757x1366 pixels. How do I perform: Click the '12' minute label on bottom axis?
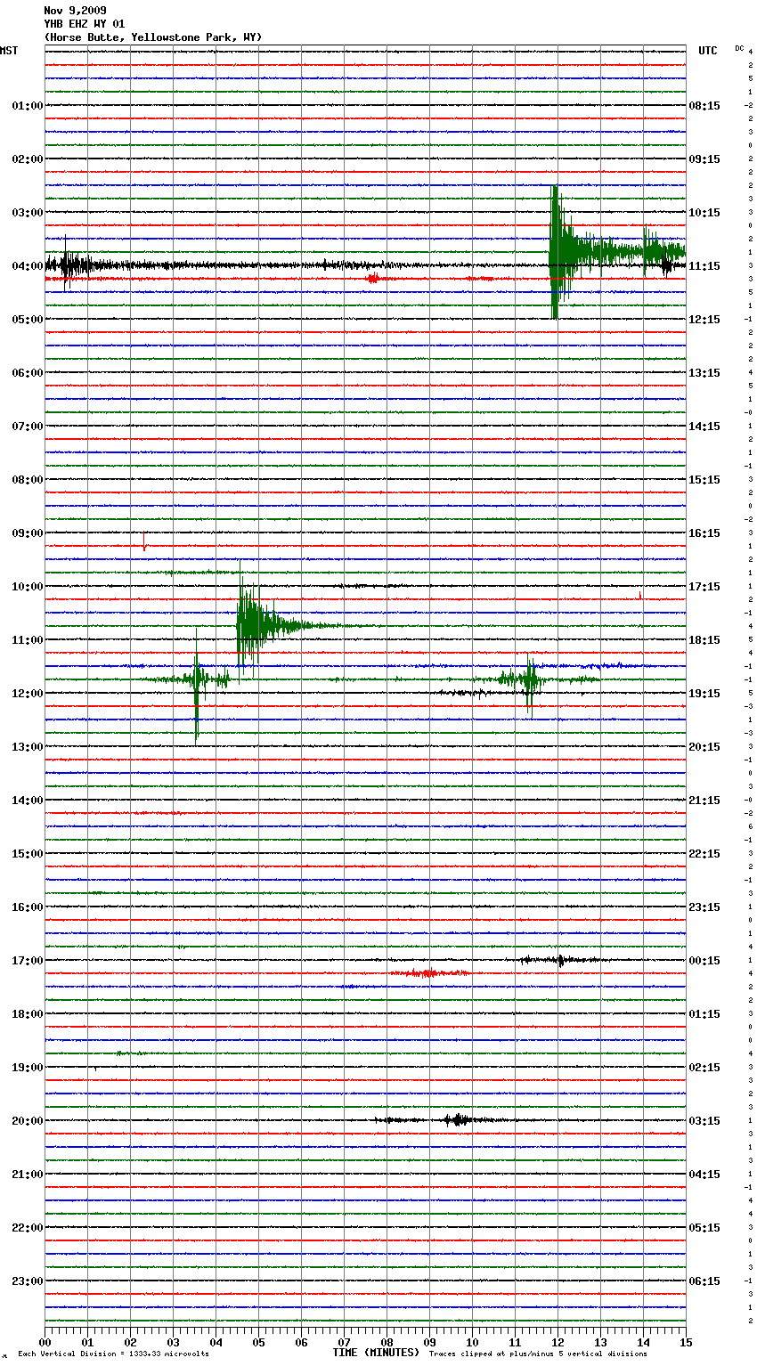tap(558, 1342)
